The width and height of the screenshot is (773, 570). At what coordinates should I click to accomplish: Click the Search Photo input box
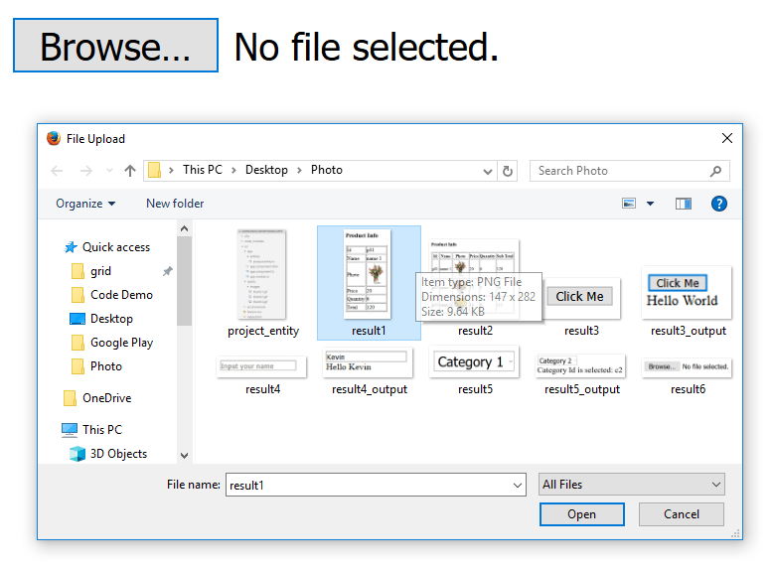[629, 171]
